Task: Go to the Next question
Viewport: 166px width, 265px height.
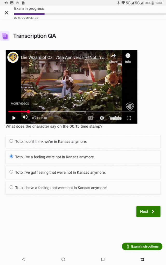Action: click(148, 211)
